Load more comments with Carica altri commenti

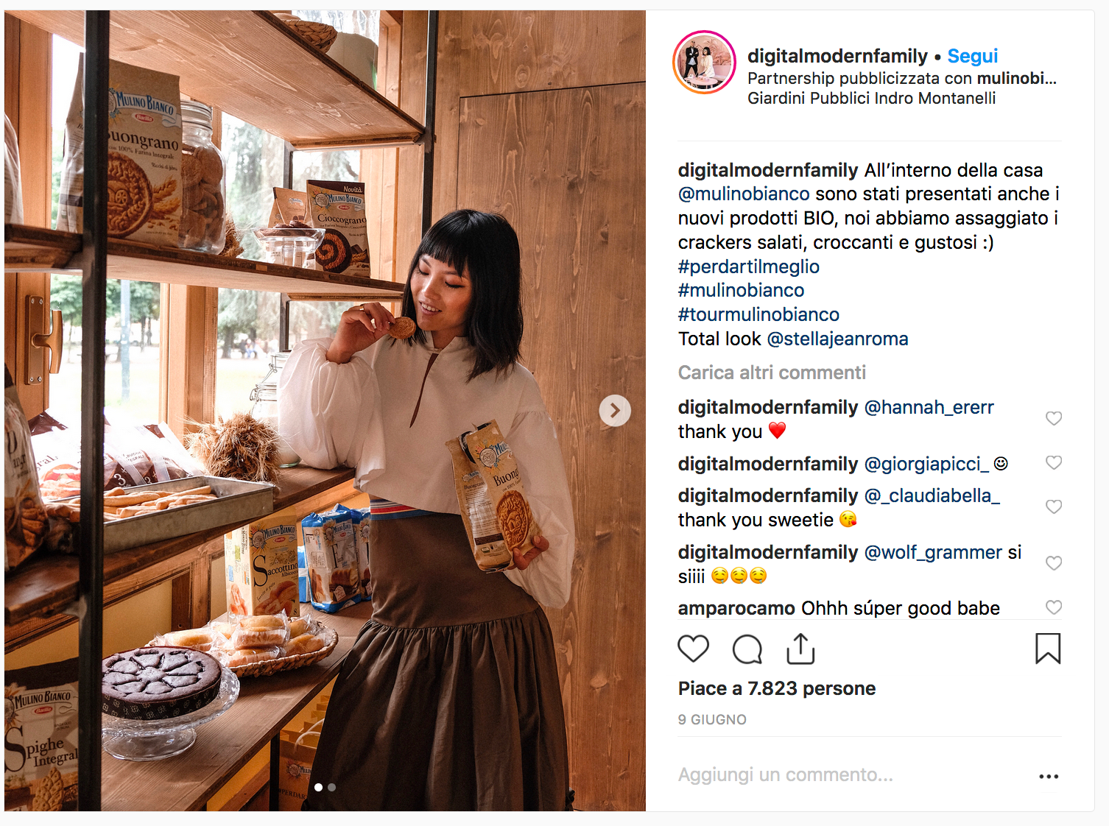pos(772,373)
